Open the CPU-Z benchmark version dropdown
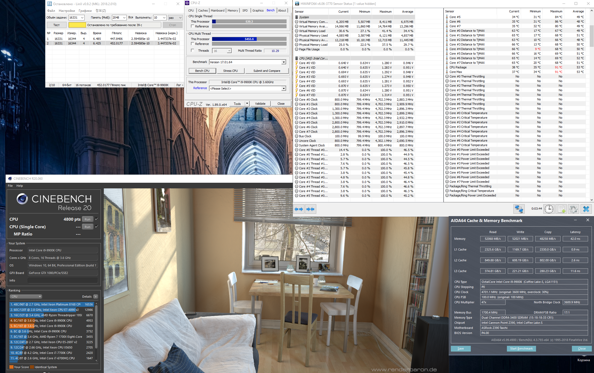 tap(284, 62)
